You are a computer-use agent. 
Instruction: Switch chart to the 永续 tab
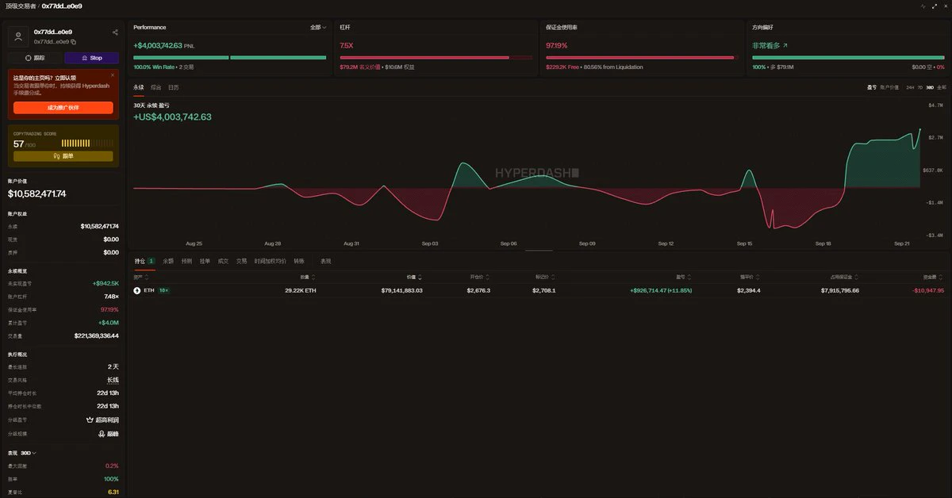pos(139,87)
